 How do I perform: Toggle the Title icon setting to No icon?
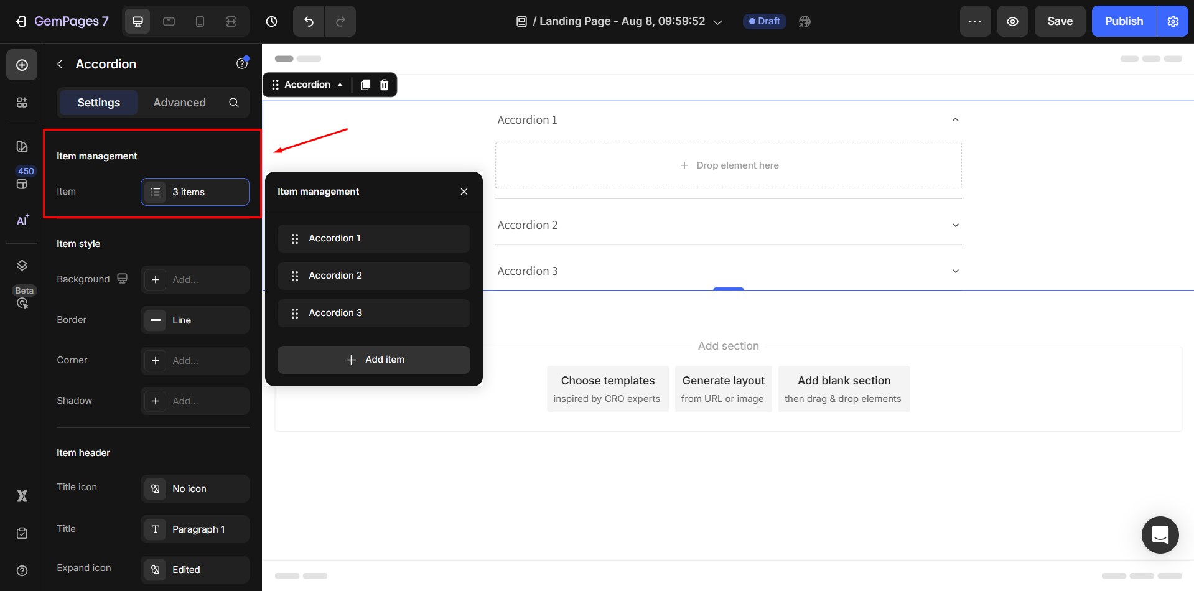(x=194, y=488)
